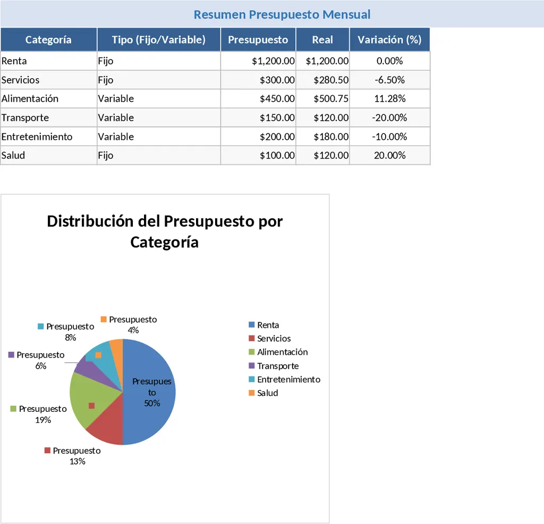Click the title Resumen Presupuesto Mensual
This screenshot has width=544, height=524.
tap(282, 14)
